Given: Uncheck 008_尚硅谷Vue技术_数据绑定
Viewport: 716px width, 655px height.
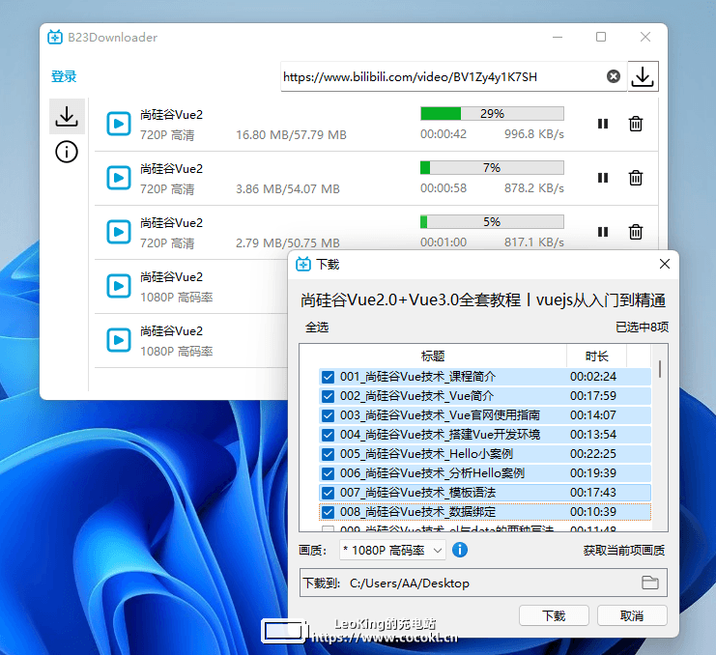Looking at the screenshot, I should tap(328, 512).
